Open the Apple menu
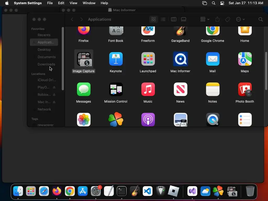This screenshot has width=268, height=201. point(7,3)
